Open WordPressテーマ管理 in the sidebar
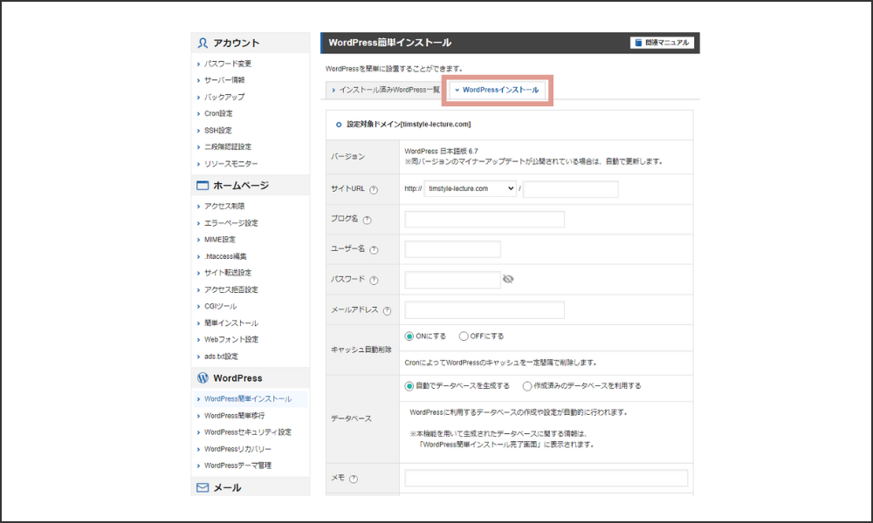This screenshot has width=873, height=523. (x=237, y=465)
